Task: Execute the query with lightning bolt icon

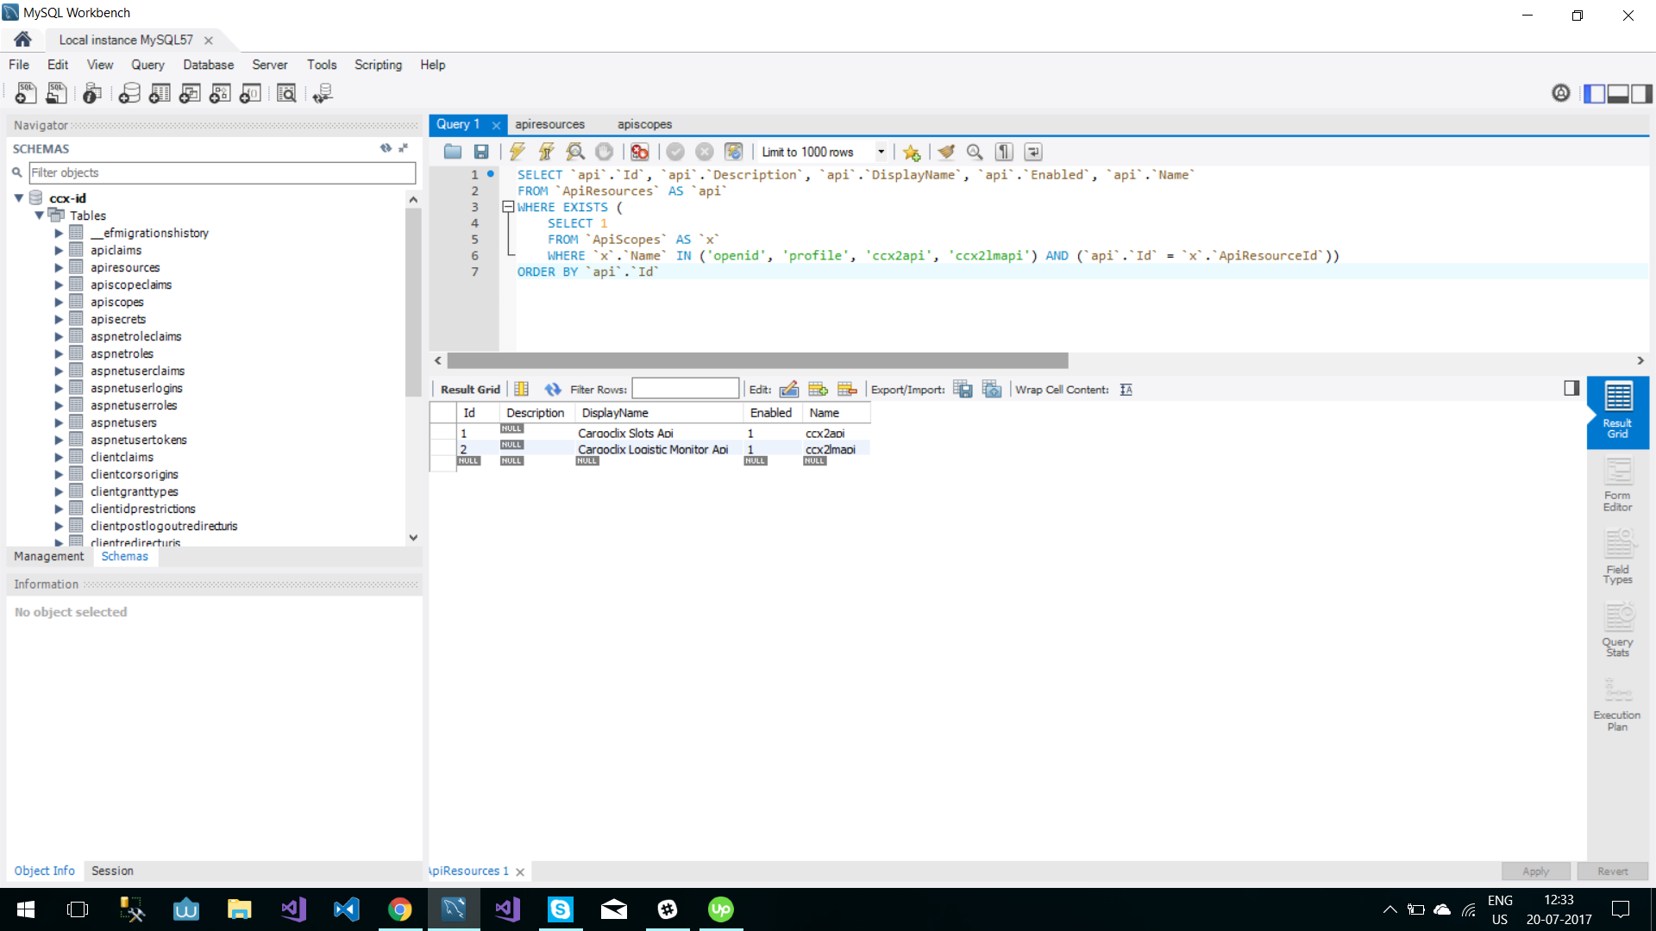Action: (517, 152)
